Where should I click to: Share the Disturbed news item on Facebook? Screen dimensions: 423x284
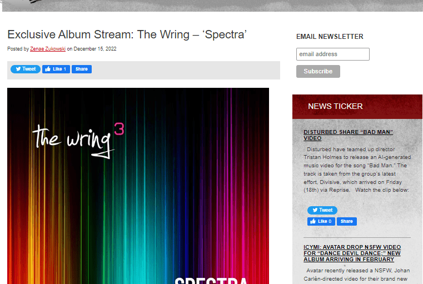[347, 221]
